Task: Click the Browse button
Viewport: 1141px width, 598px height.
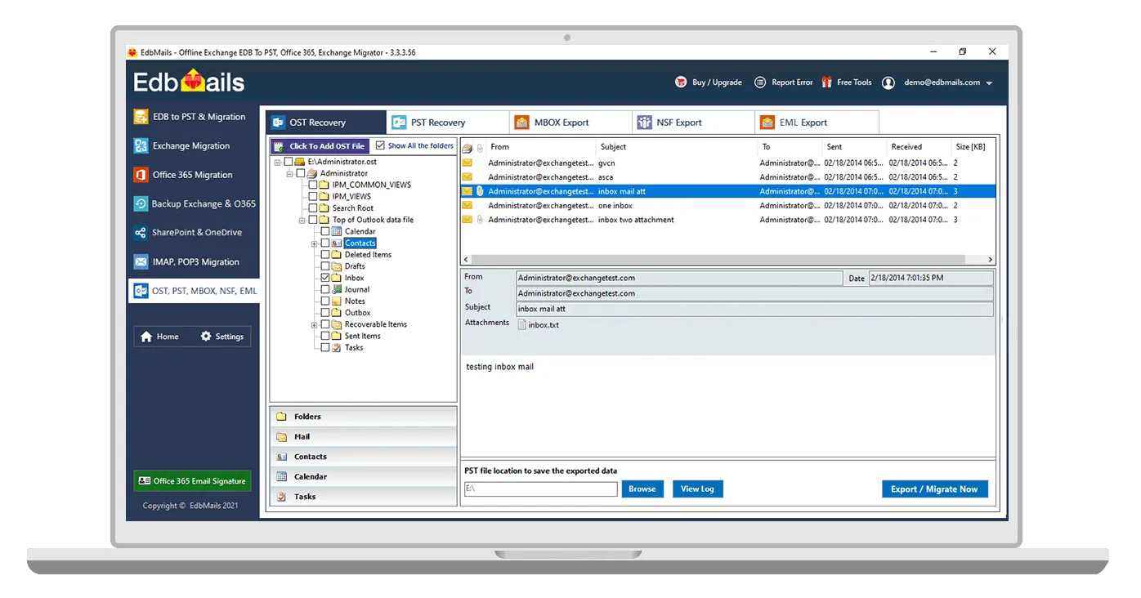Action: tap(642, 489)
